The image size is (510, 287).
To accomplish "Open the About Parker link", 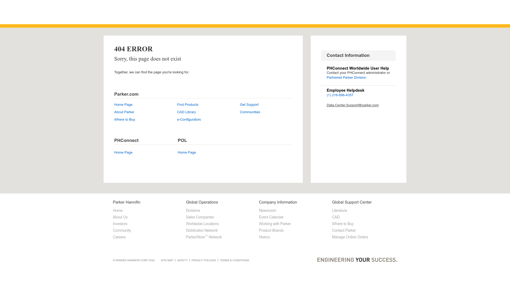I will 124,112.
